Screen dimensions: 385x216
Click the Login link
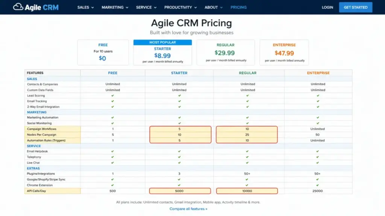327,7
